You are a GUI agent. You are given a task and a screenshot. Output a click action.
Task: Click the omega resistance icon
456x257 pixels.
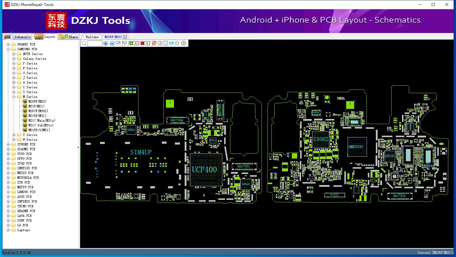[177, 43]
